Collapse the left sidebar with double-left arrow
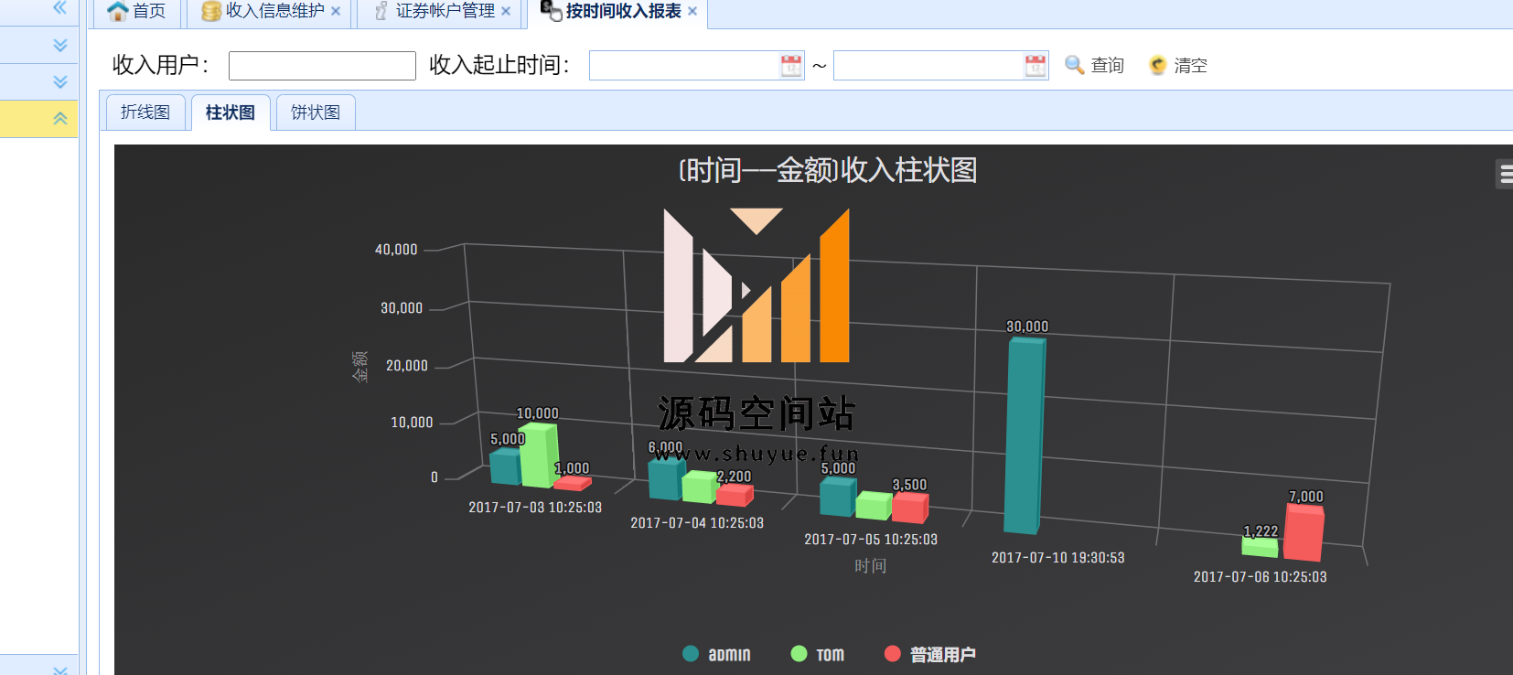1513x675 pixels. click(60, 8)
